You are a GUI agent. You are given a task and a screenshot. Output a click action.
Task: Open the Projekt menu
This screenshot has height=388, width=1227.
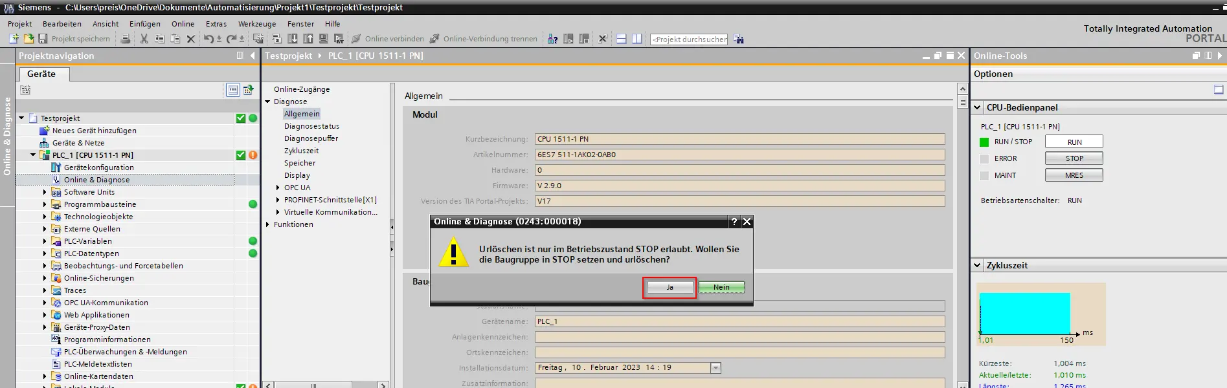tap(20, 24)
